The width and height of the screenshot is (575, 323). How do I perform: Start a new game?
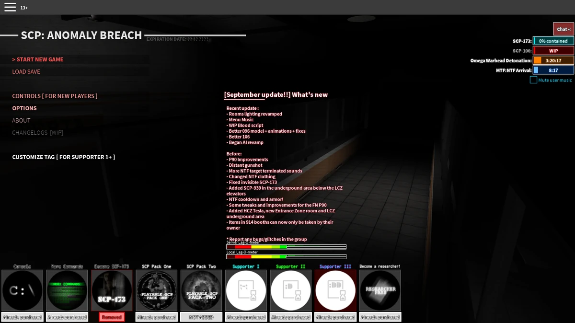click(x=37, y=59)
